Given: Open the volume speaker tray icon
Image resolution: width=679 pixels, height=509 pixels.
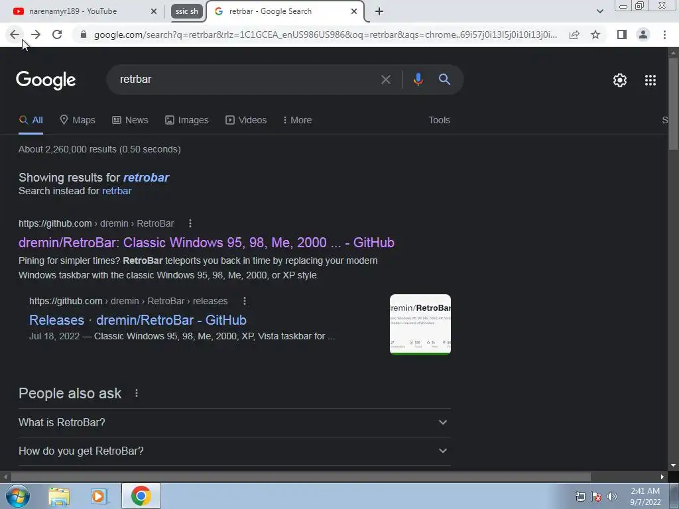Looking at the screenshot, I should coord(612,496).
